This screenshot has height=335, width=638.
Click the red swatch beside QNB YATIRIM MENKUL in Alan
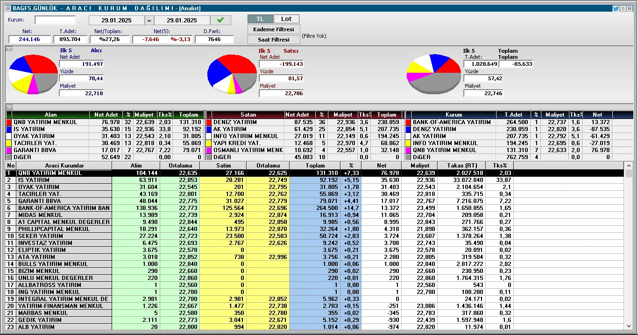(x=9, y=122)
